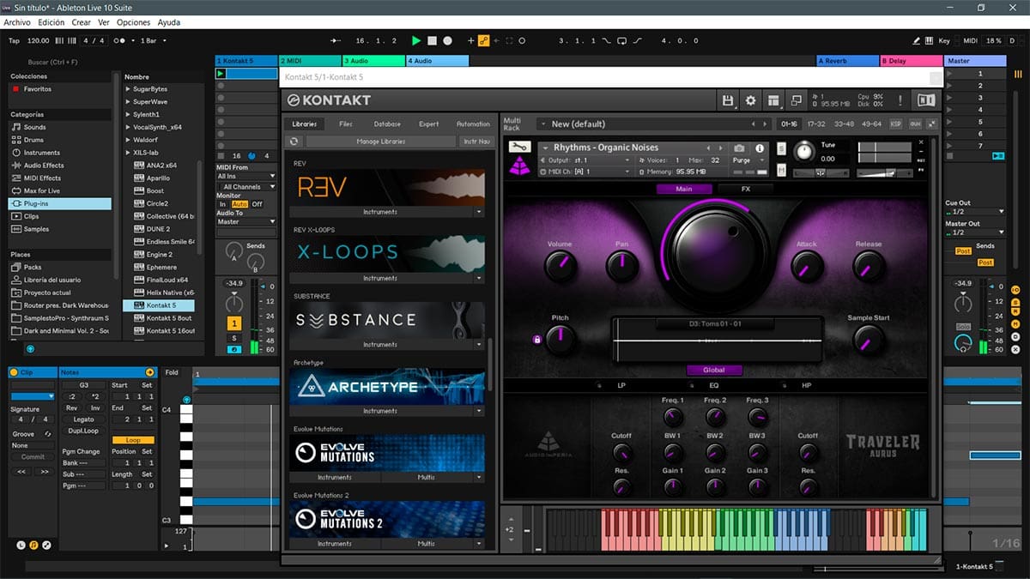Remove the instrument with its X icon

point(921,142)
